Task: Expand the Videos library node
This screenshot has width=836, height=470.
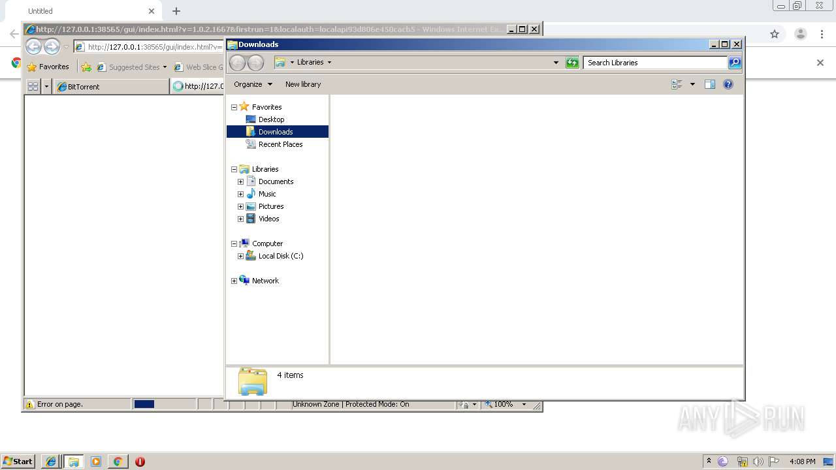Action: (240, 219)
